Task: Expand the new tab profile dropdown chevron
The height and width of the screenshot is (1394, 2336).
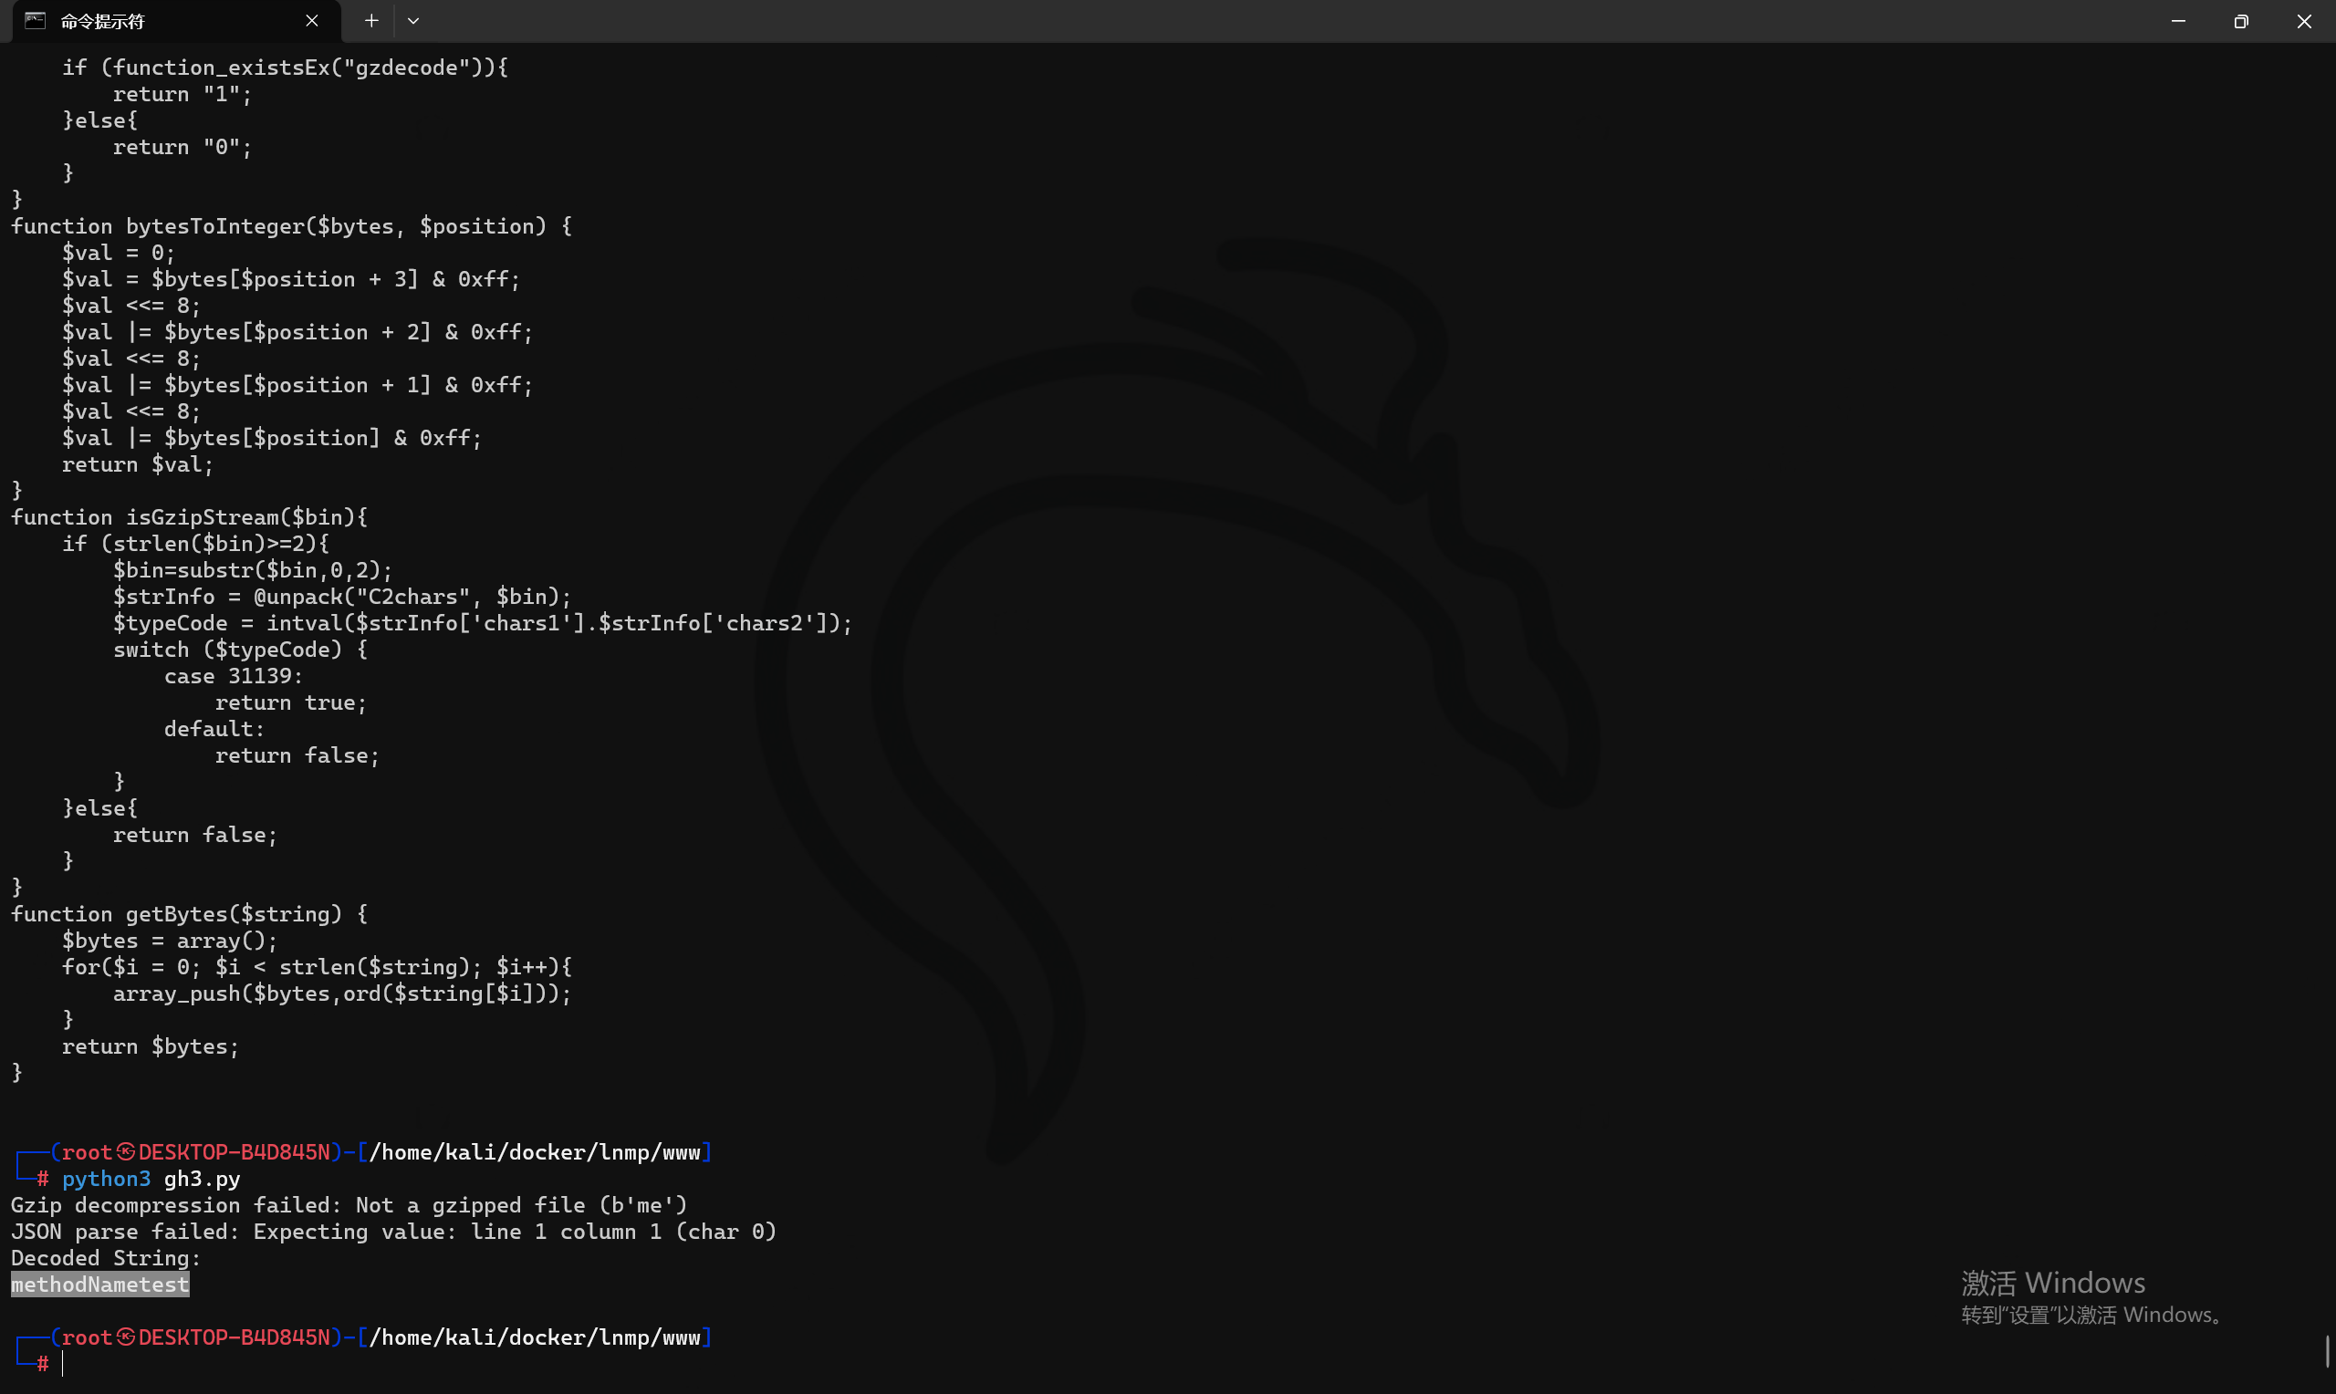Action: [x=413, y=21]
